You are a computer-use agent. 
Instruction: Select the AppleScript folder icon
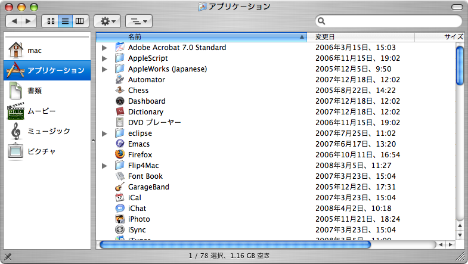pos(120,58)
